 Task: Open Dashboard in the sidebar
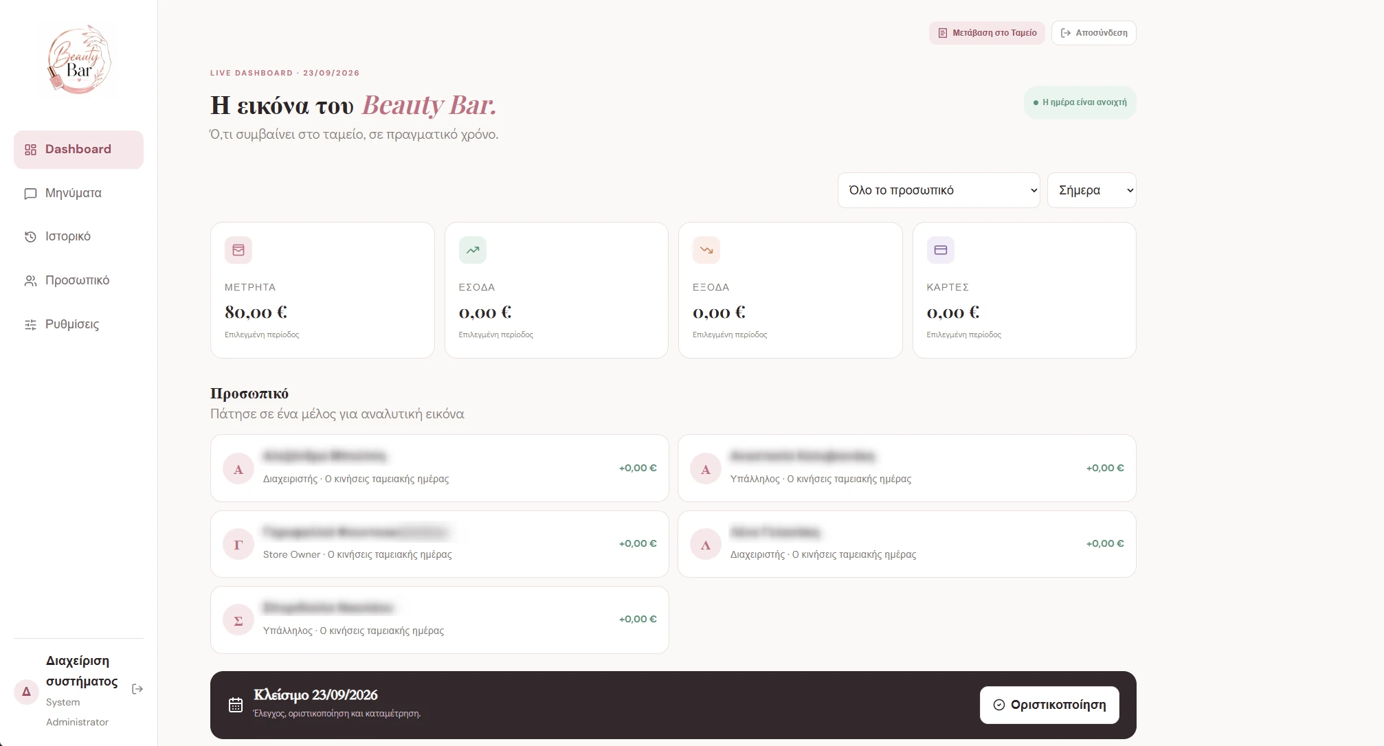click(x=78, y=150)
